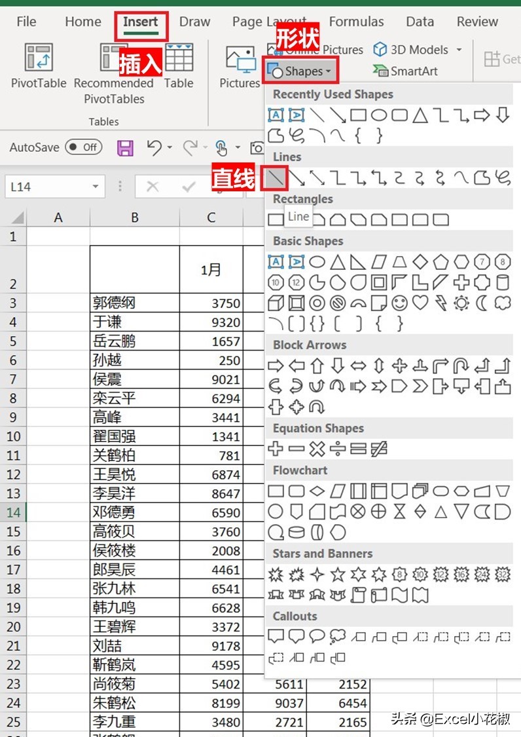Open the Redo dropdown arrow

coord(206,147)
